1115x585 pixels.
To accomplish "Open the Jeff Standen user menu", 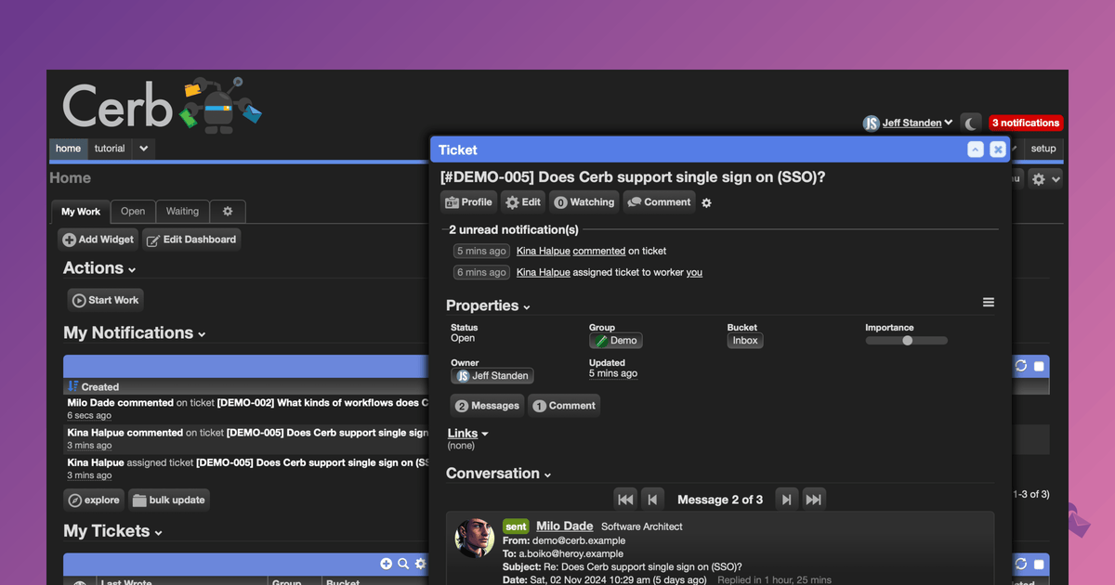I will [908, 123].
